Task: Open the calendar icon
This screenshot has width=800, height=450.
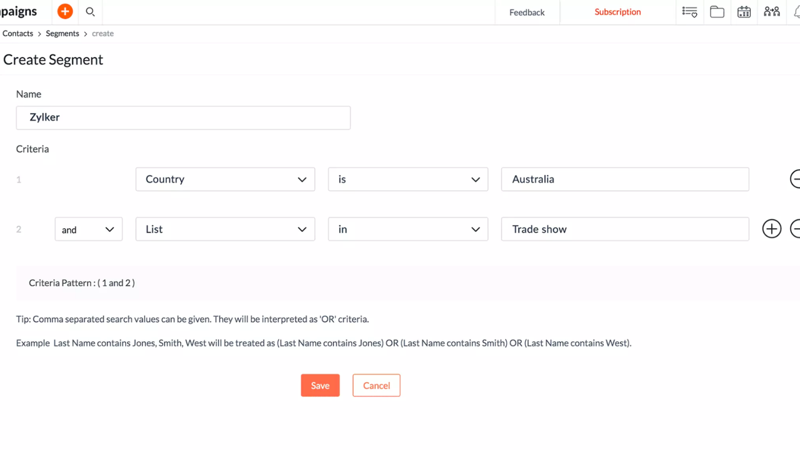Action: click(744, 12)
